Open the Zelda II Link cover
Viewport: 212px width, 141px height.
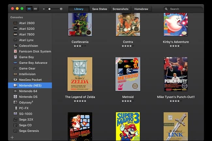[176, 127]
